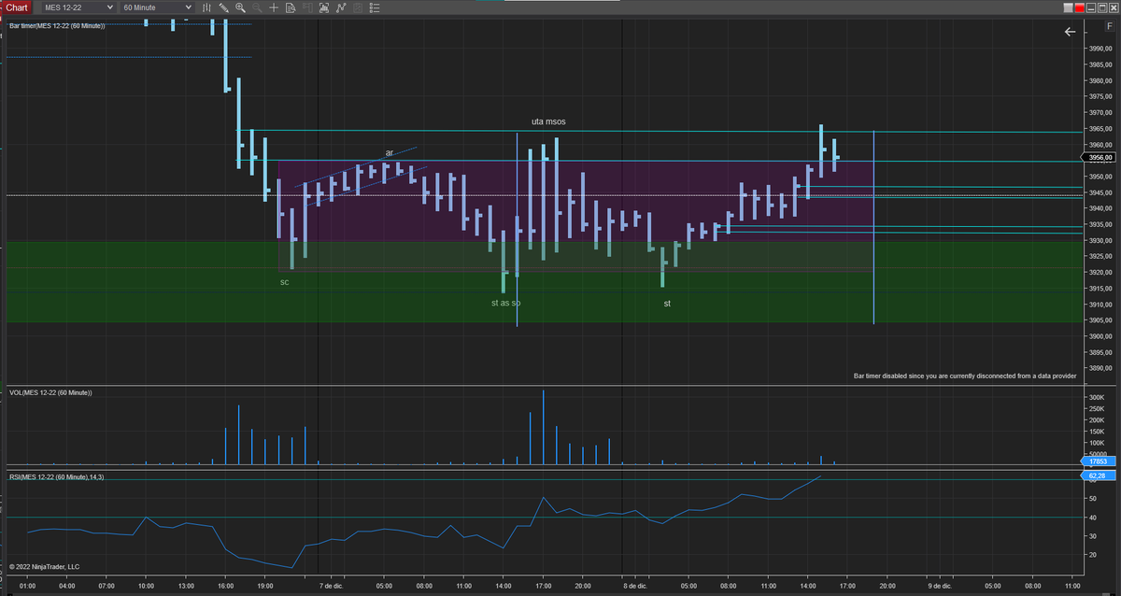Select the crosshair cursor icon
The image size is (1121, 596).
274,7
